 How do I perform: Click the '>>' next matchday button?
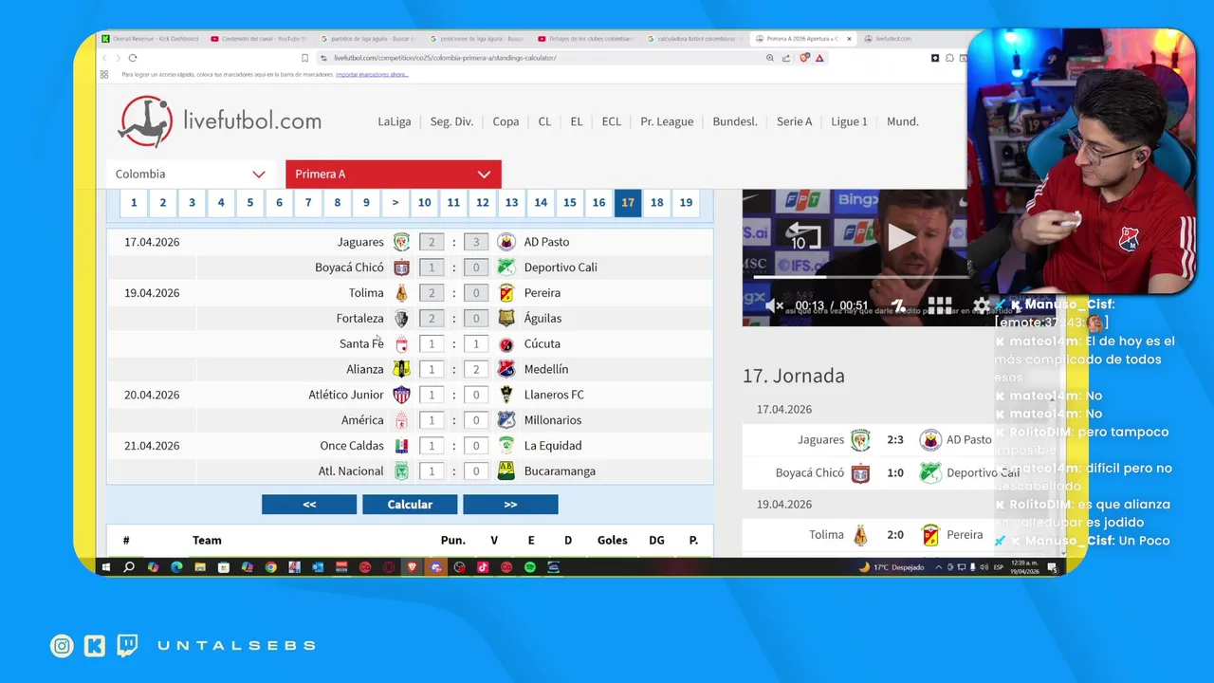tap(510, 505)
